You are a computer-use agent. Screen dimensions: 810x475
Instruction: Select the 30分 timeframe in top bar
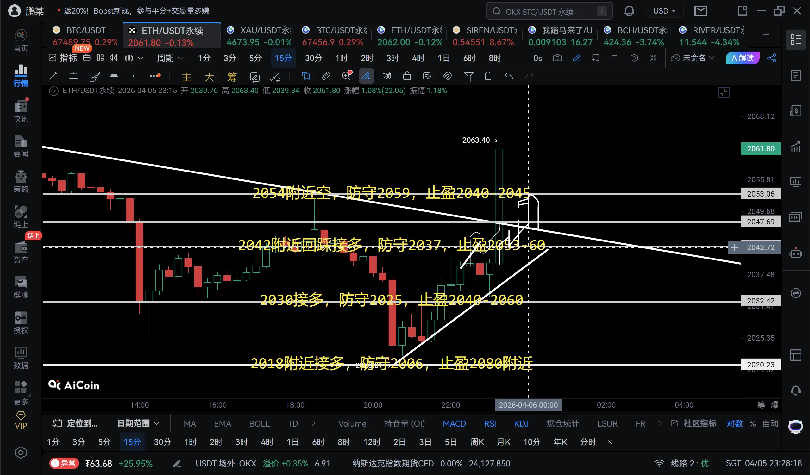pos(313,58)
